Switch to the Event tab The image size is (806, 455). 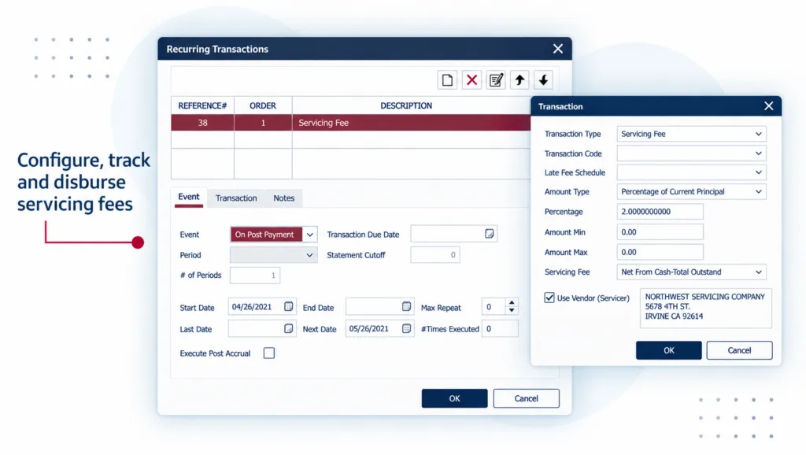[x=189, y=197]
